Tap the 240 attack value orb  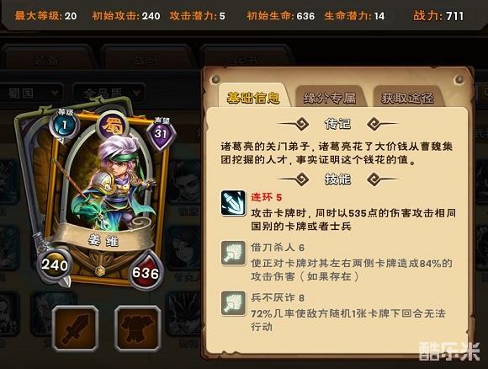55,265
